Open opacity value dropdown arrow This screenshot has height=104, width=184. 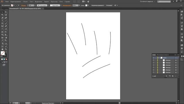pos(79,5)
